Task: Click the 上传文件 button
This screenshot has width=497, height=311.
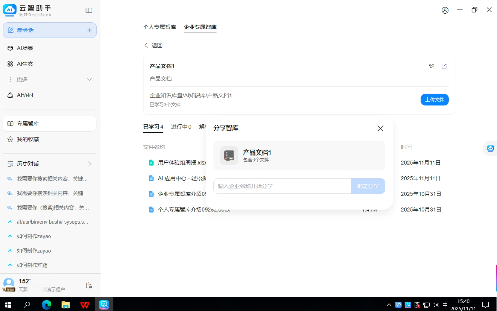Action: coord(434,100)
